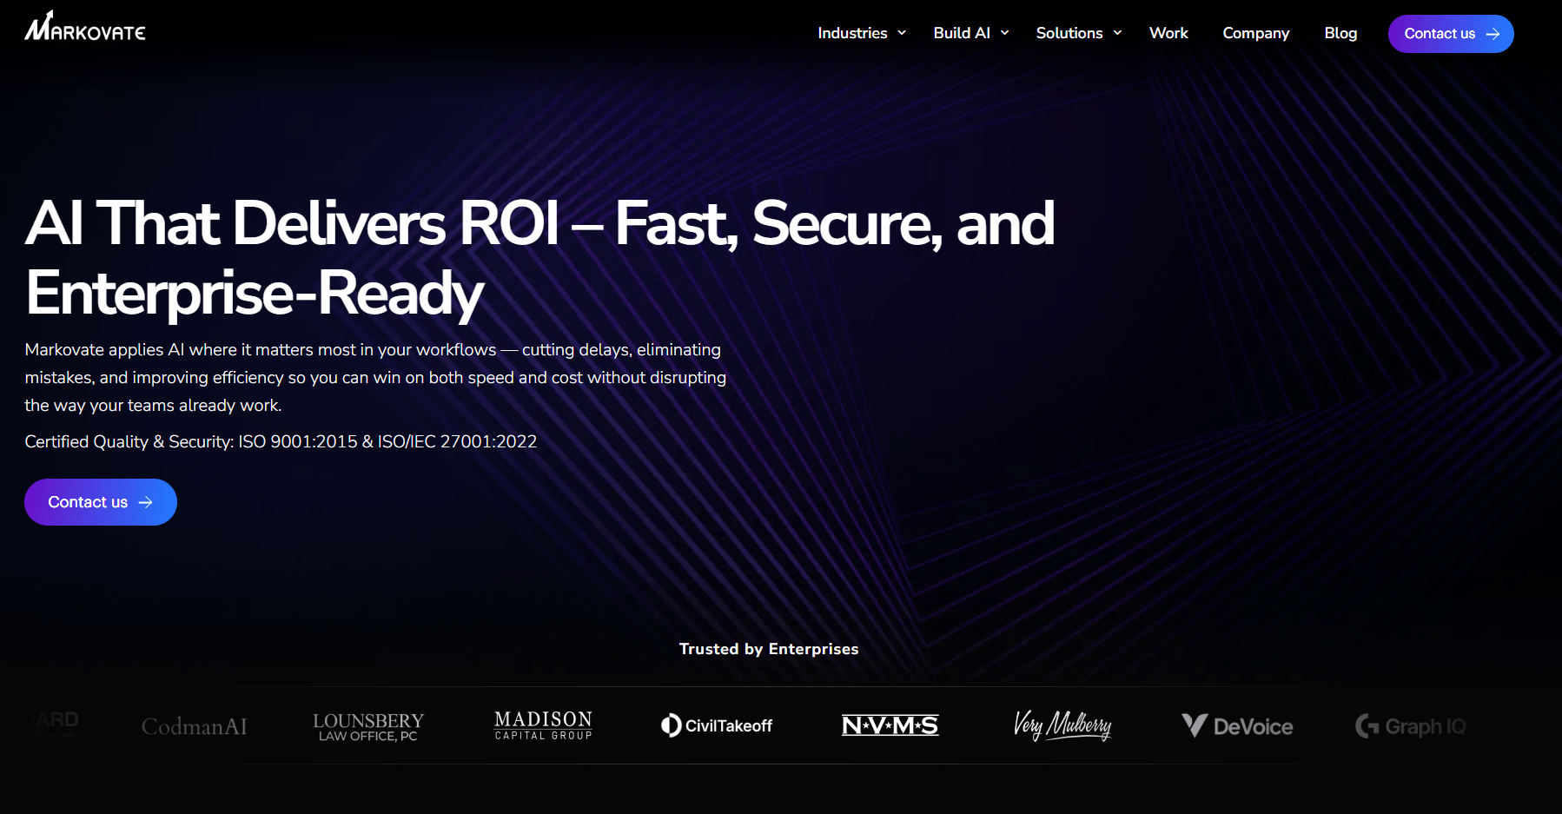Click the NVMS client logo
1562x814 pixels.
tap(890, 725)
